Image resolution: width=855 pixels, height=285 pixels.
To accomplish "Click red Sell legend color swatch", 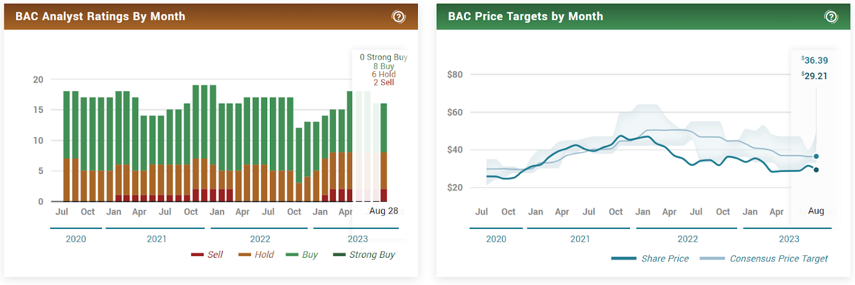I will [197, 255].
